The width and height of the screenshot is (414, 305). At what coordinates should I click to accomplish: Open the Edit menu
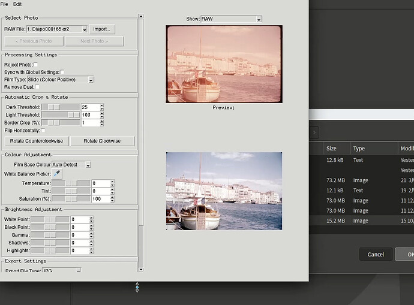[17, 4]
